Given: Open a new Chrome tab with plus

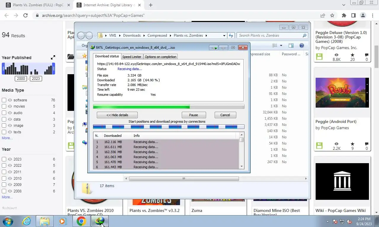Looking at the screenshot, I should [151, 5].
